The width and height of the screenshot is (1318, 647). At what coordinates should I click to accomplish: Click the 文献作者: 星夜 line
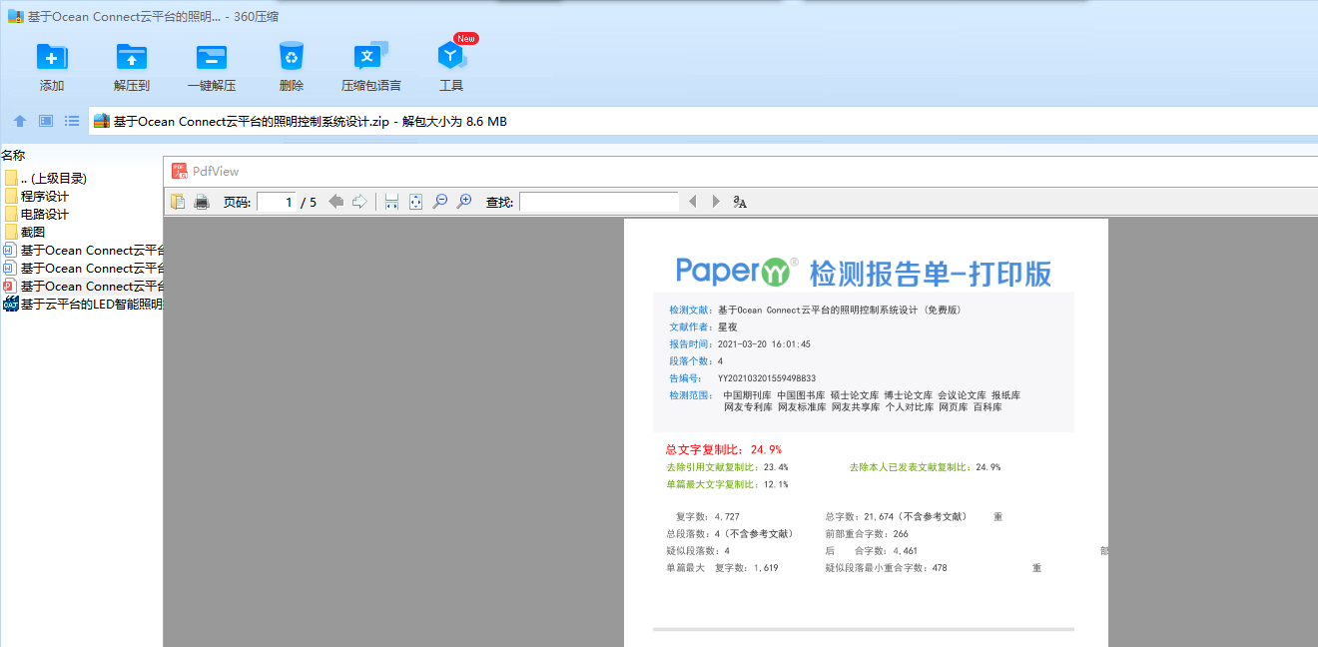coord(703,326)
